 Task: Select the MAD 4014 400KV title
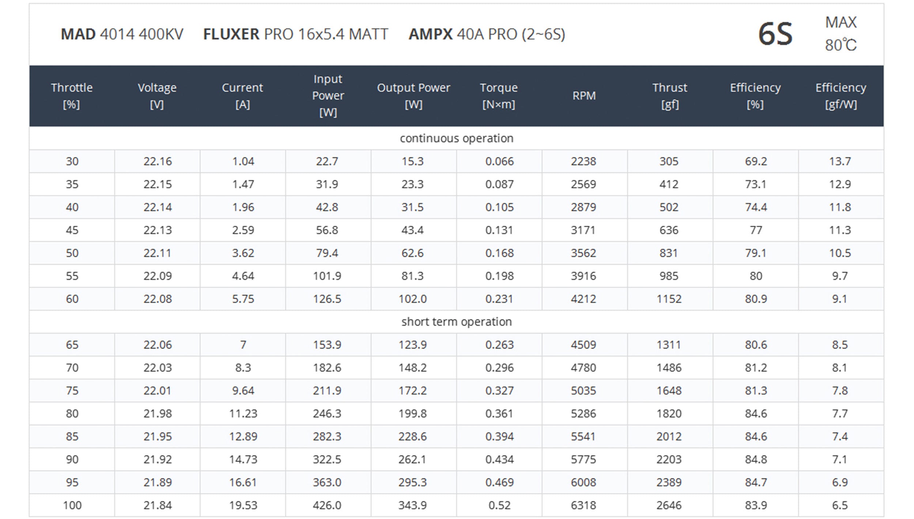[122, 34]
